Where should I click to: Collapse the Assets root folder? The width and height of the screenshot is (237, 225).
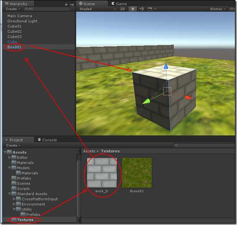5,152
